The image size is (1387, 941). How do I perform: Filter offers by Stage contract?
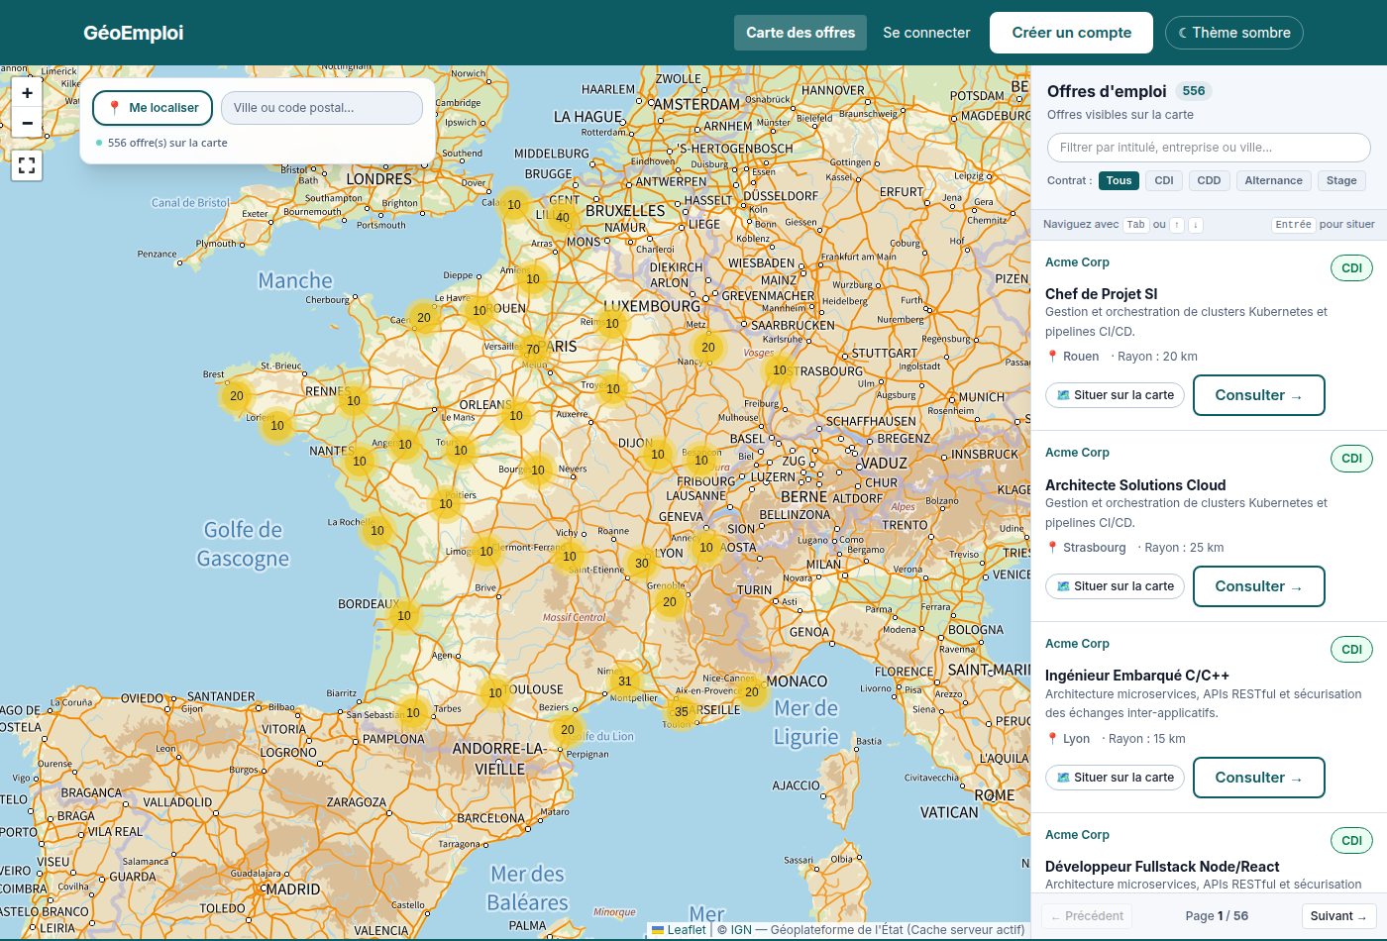(x=1341, y=180)
